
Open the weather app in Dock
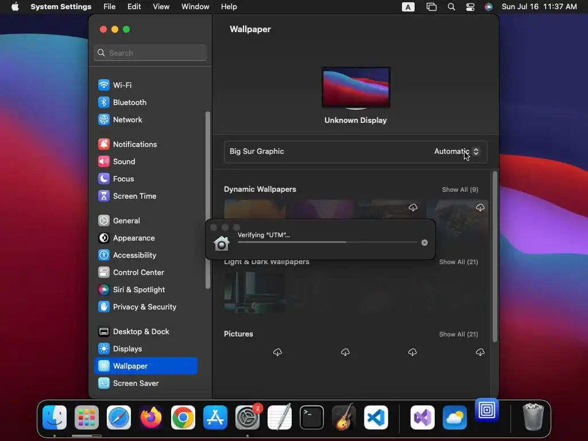coord(455,417)
